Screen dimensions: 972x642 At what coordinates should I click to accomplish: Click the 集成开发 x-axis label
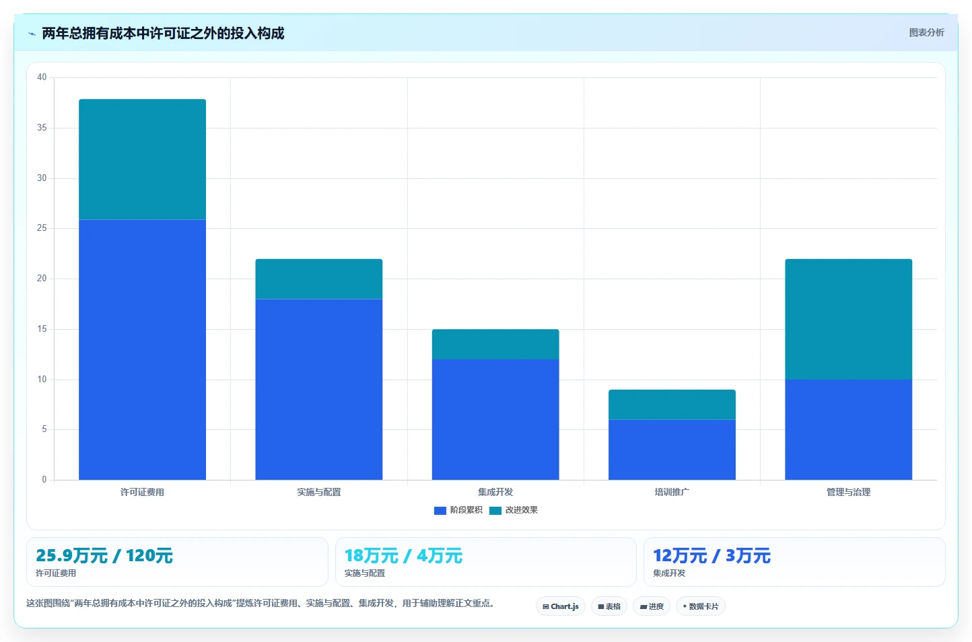point(495,493)
